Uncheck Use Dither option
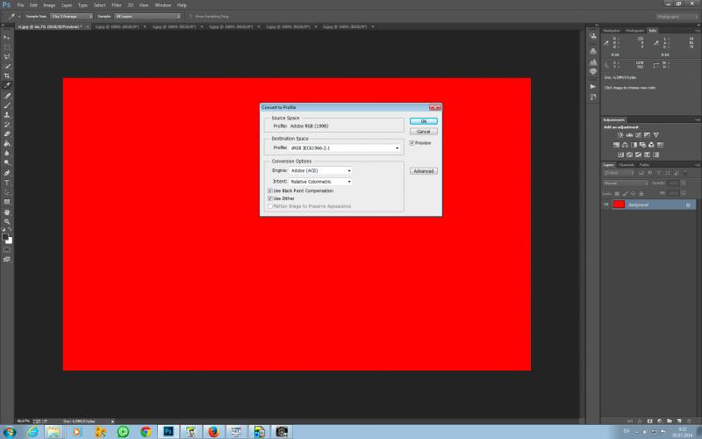The image size is (702, 439). point(270,198)
